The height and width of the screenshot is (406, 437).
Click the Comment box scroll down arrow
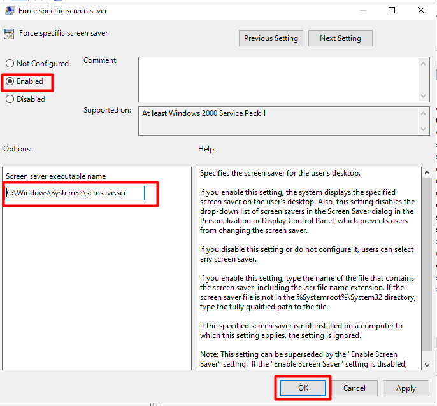(x=424, y=95)
